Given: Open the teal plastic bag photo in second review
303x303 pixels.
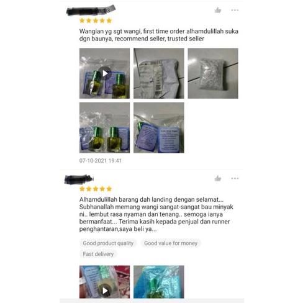Looking at the screenshot, I should pos(159,282).
